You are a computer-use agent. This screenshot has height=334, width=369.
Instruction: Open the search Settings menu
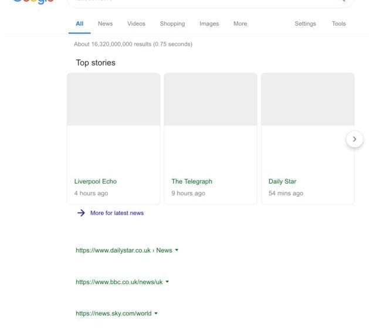point(305,24)
